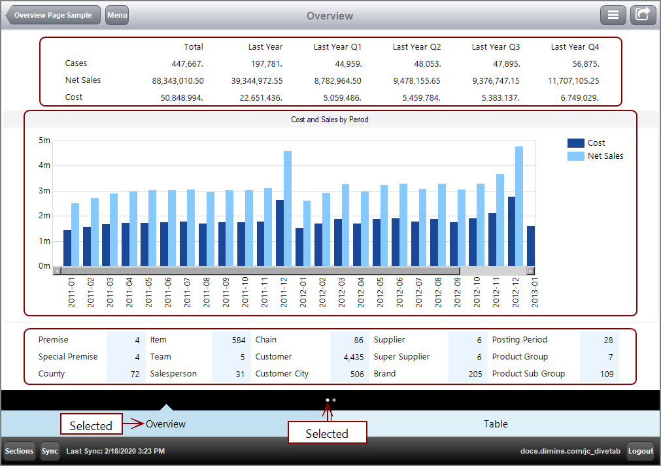Open the Menu dropdown at top left
This screenshot has height=466, width=661.
tap(116, 14)
